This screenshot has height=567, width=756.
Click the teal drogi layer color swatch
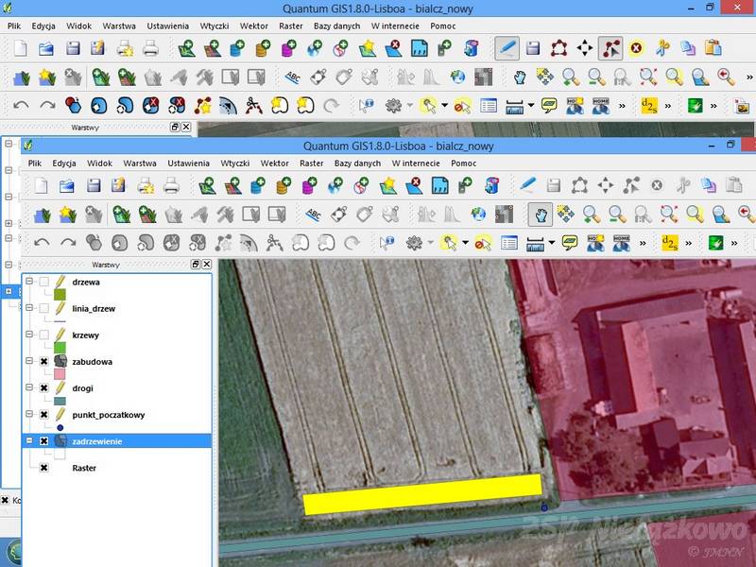click(60, 401)
